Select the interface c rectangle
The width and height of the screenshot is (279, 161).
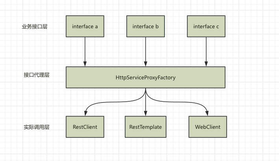click(x=206, y=26)
